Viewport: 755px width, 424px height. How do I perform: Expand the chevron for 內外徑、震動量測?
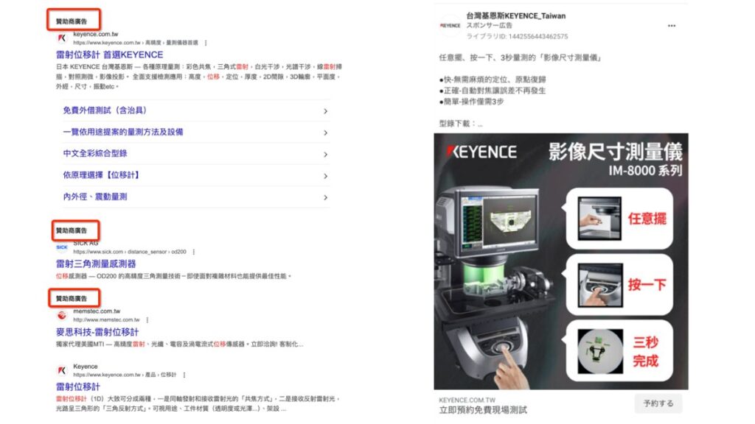pos(325,197)
